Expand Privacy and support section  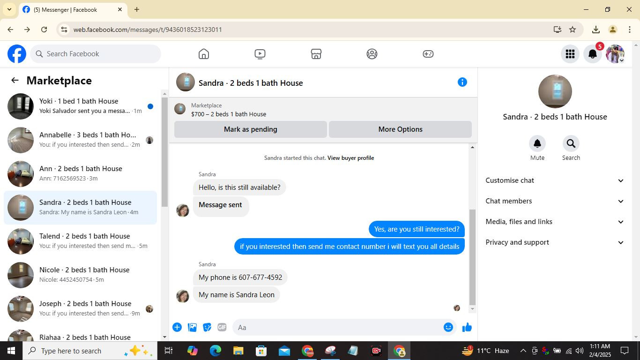[x=555, y=242]
